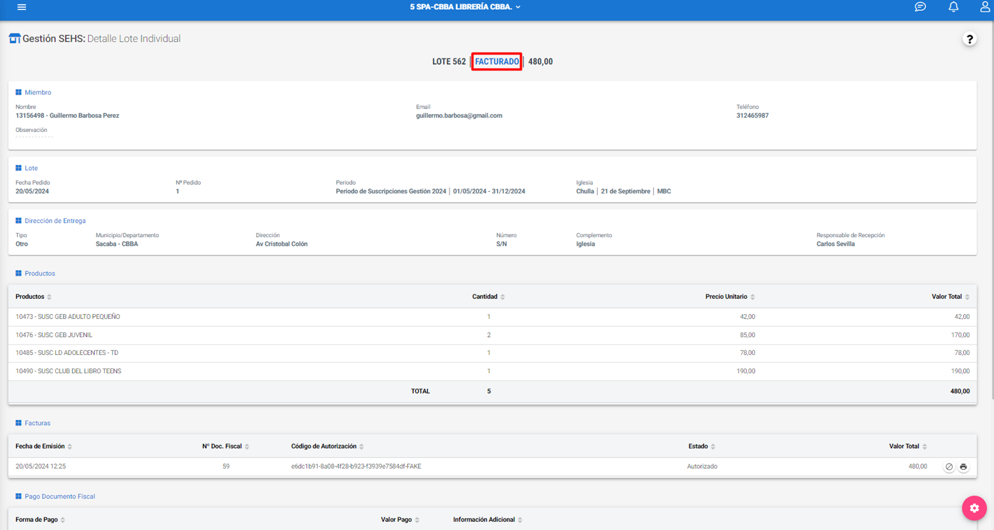Viewport: 994px width, 530px height.
Task: Select the Lote section heading
Action: [x=32, y=168]
